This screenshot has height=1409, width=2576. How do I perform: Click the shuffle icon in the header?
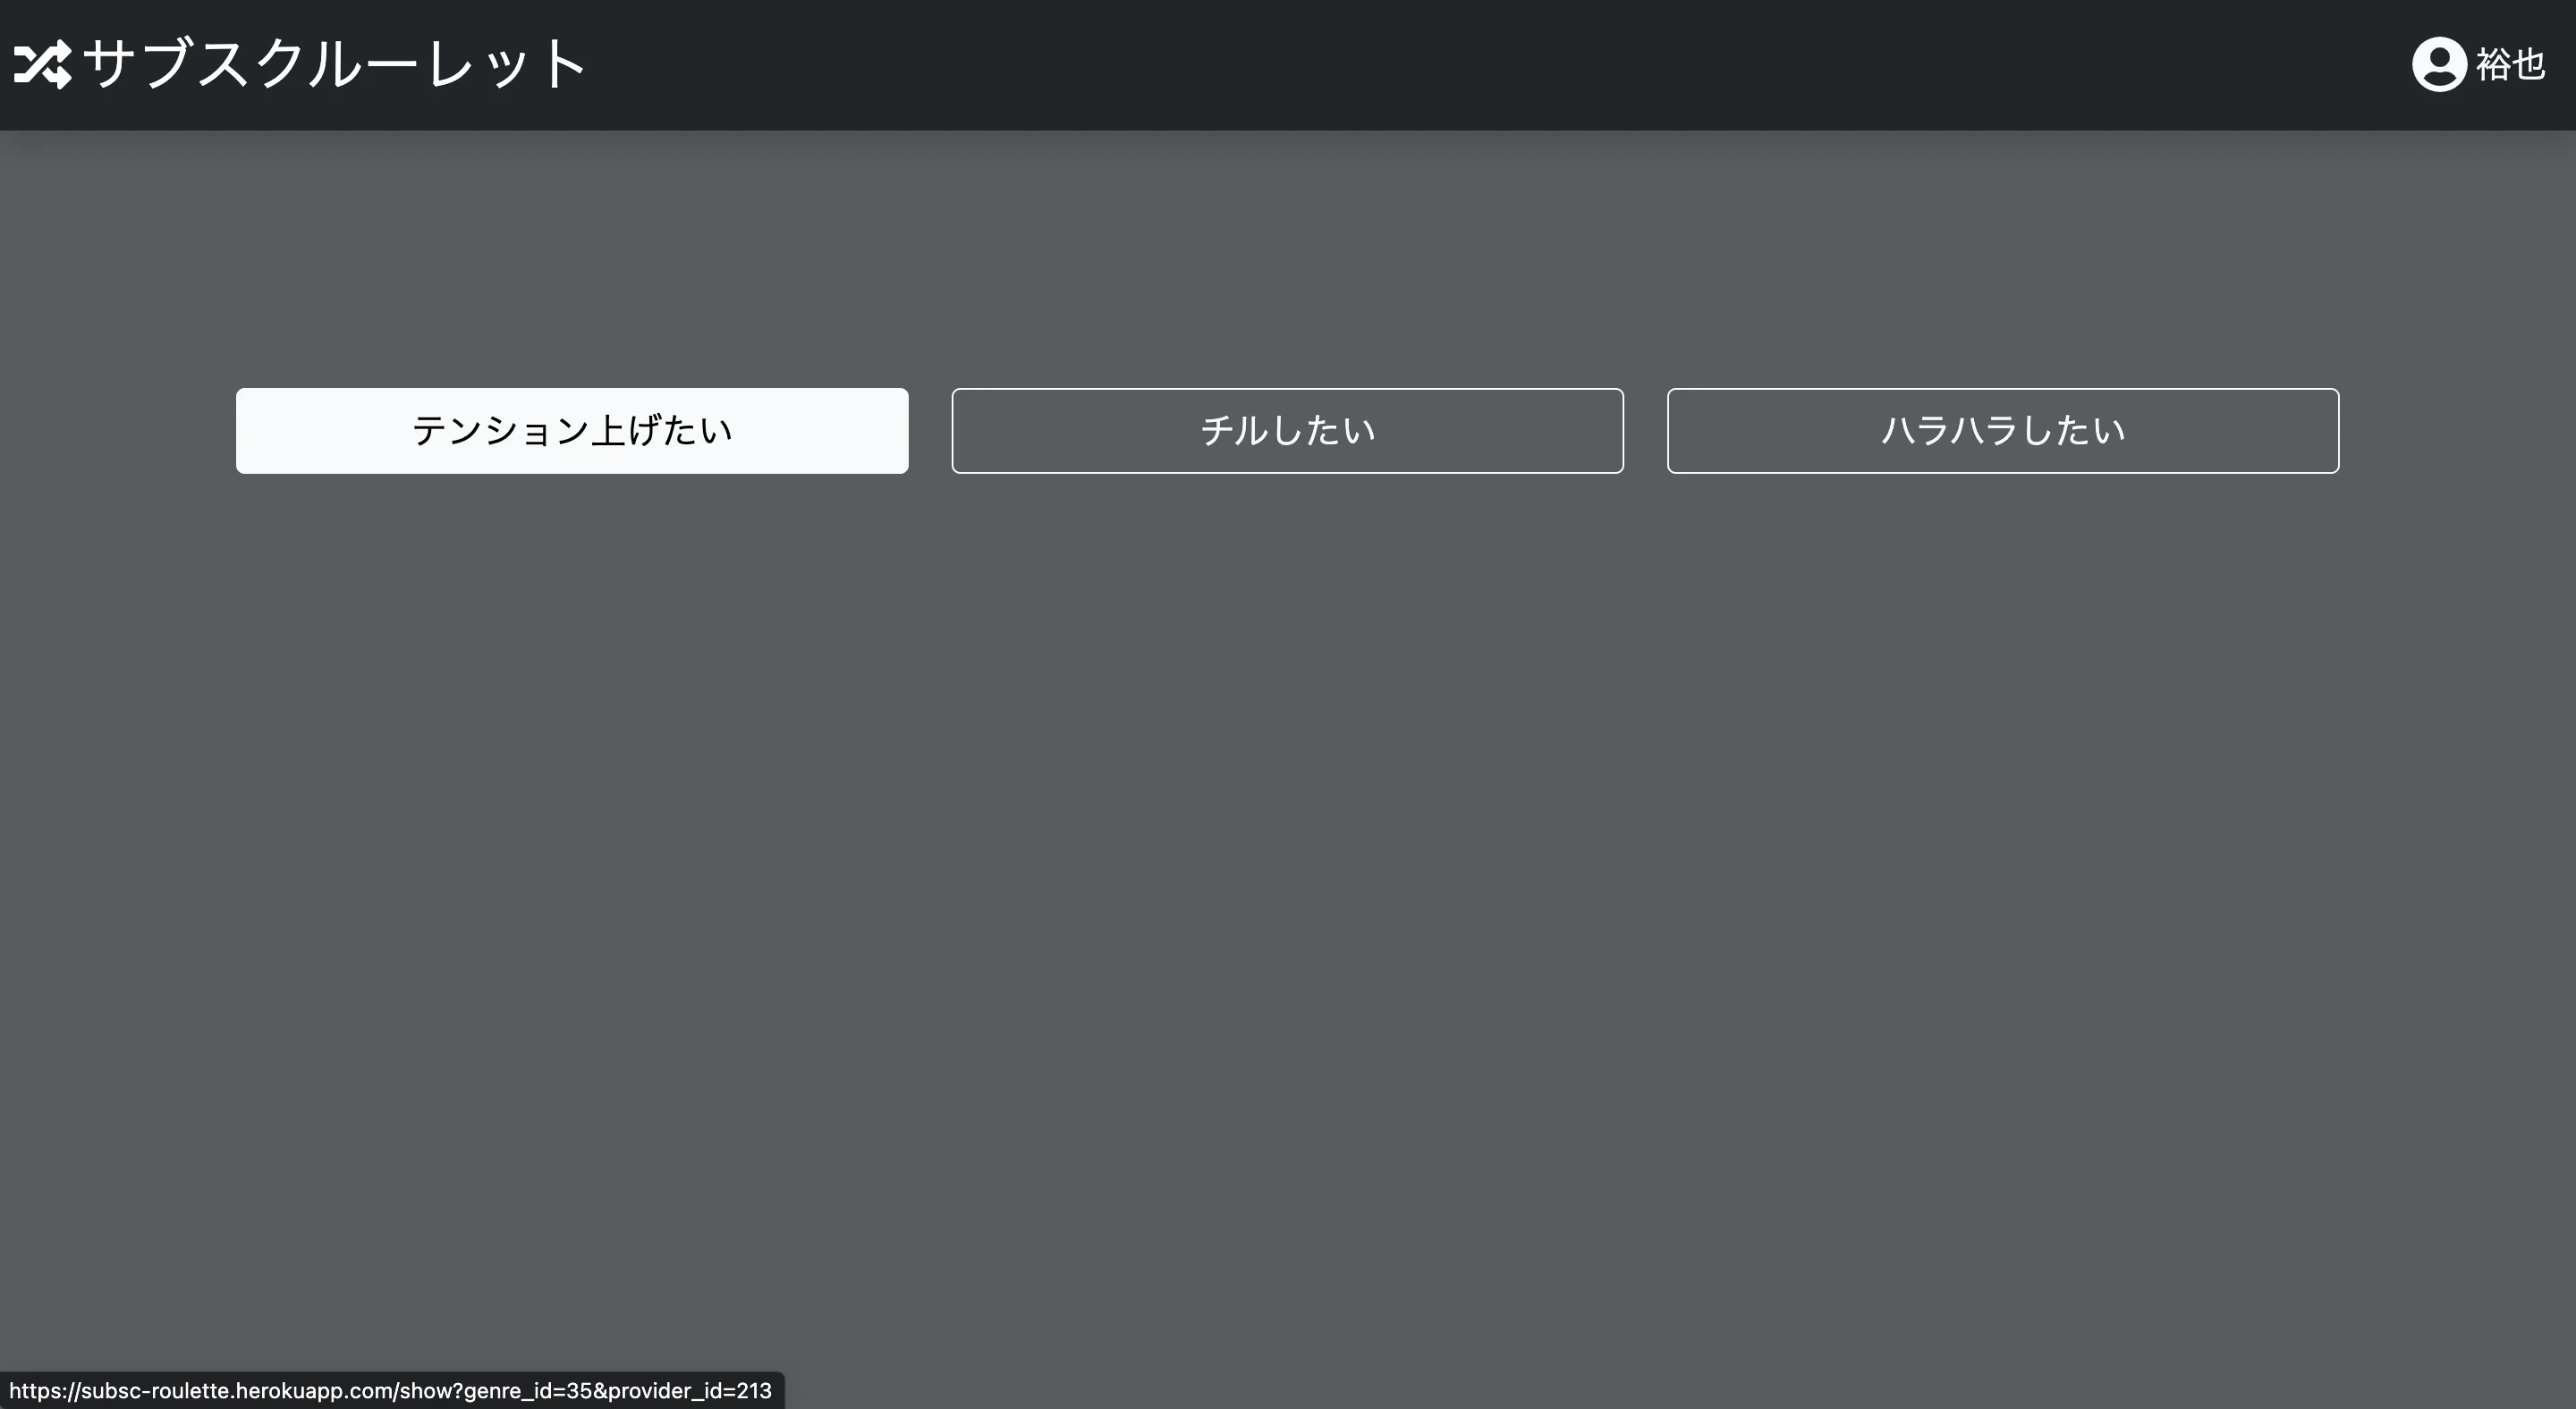pos(44,64)
